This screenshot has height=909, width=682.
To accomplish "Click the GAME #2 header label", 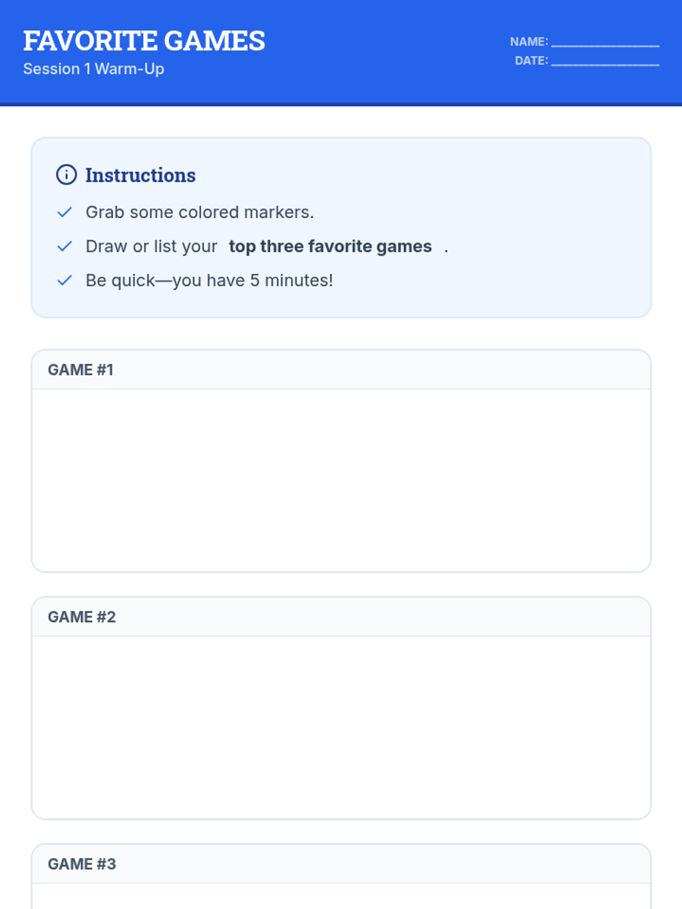I will pyautogui.click(x=82, y=617).
